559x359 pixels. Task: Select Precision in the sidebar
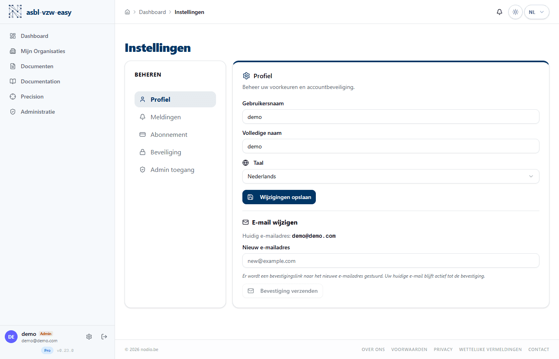tap(57, 97)
